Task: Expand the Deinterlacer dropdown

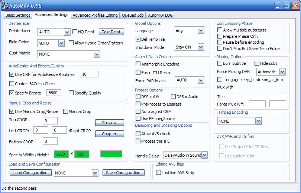Action: pyautogui.click(x=67, y=32)
